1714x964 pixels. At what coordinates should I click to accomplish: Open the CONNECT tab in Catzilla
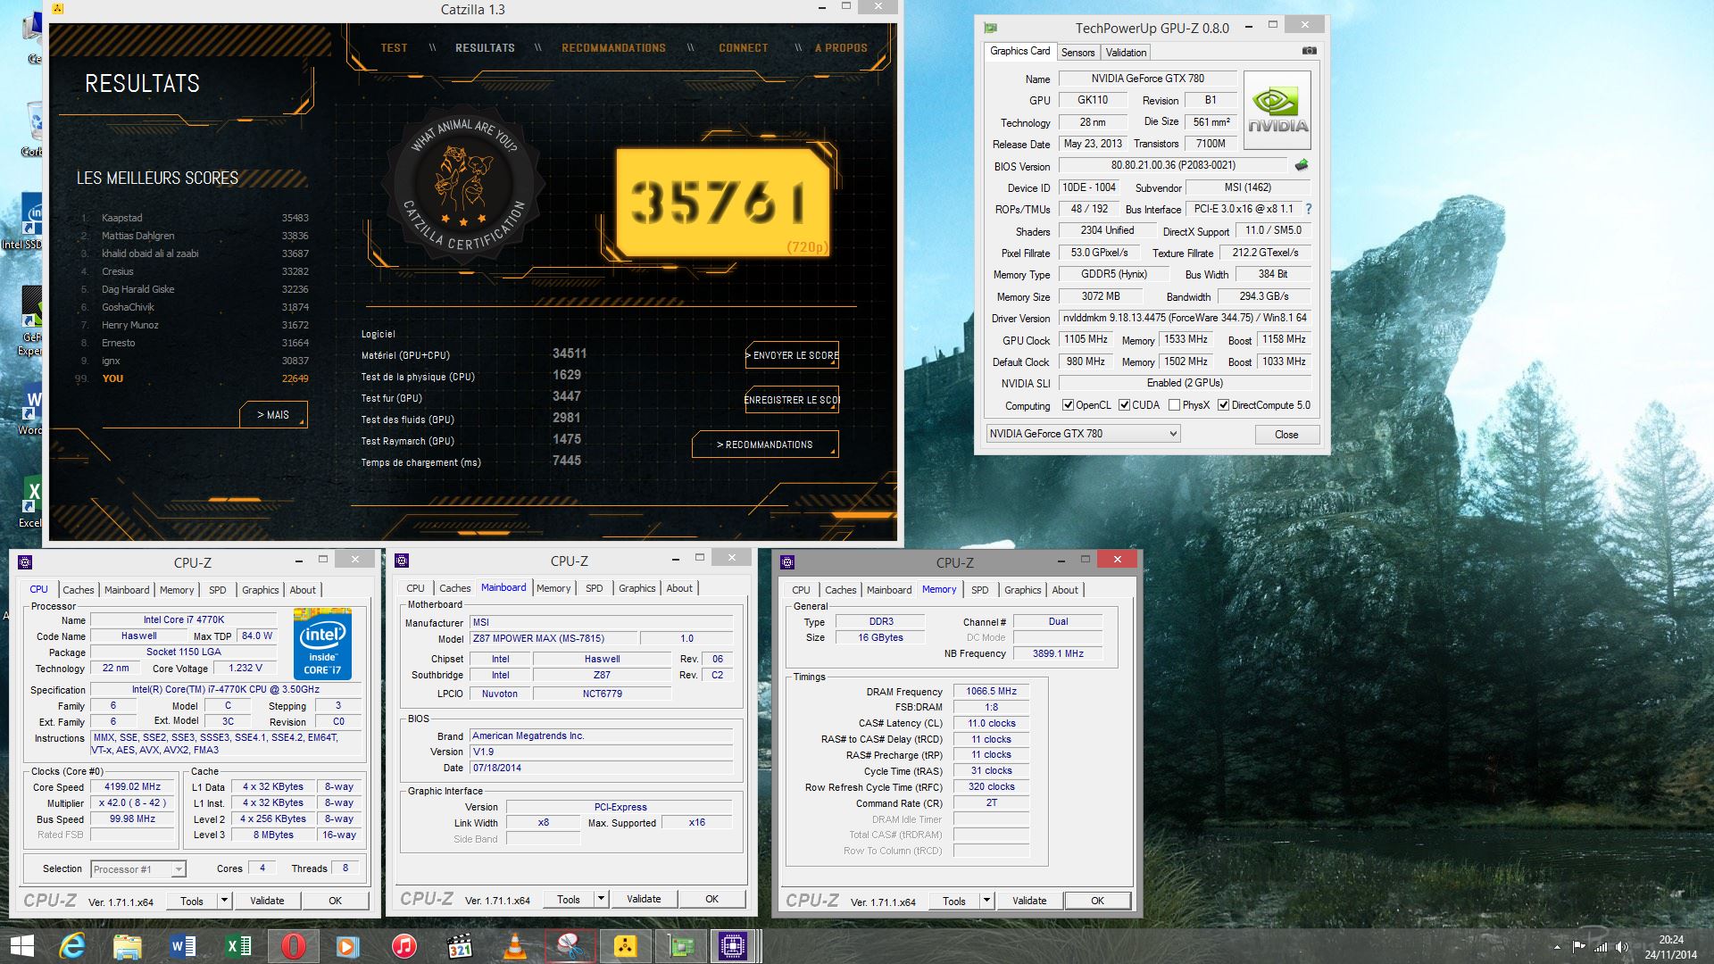[x=744, y=48]
